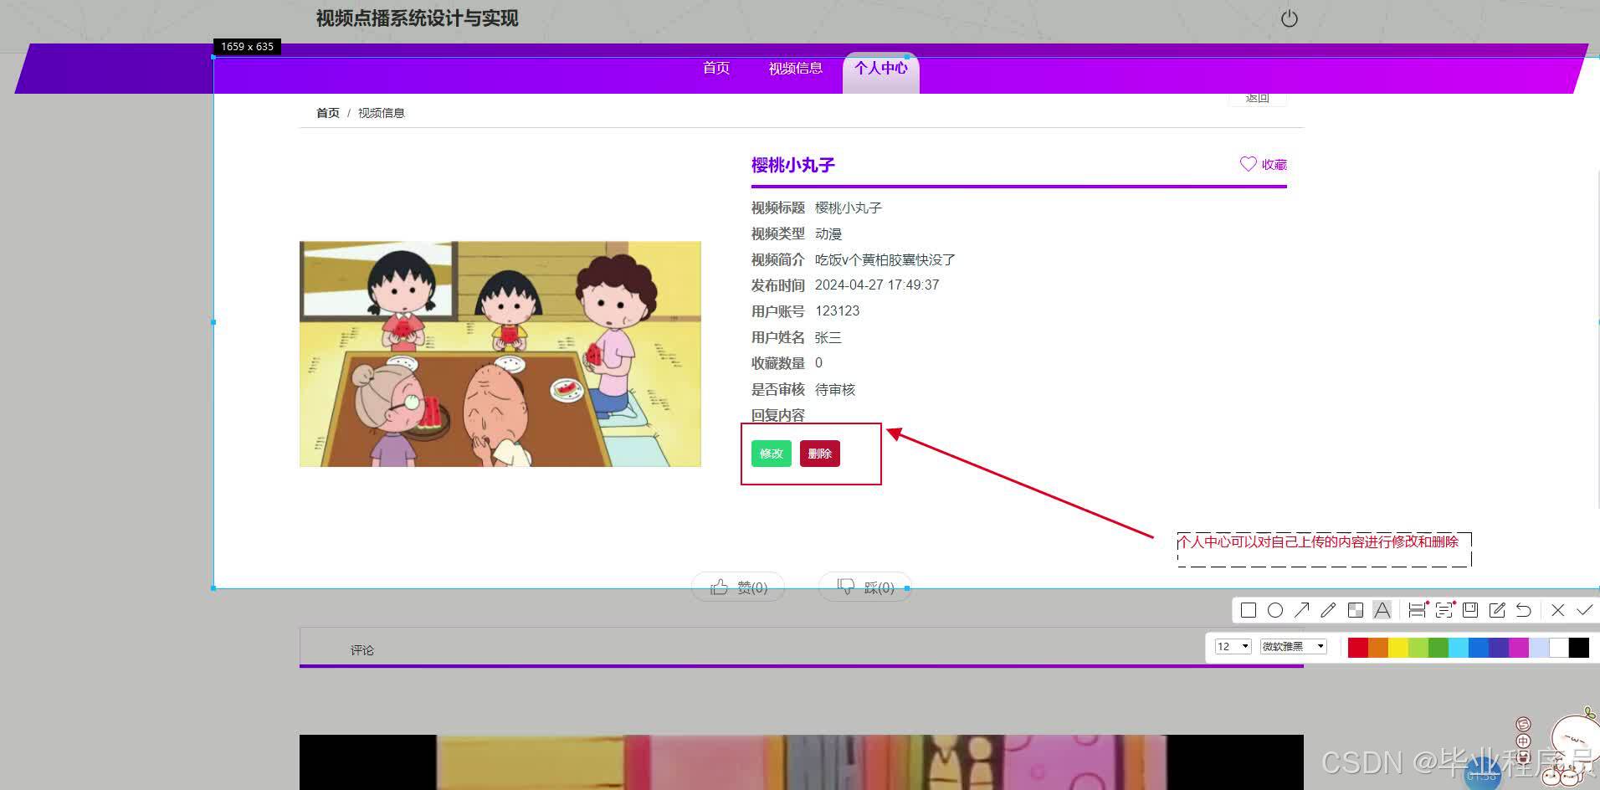Select the rectangle annotation tool

[1248, 610]
